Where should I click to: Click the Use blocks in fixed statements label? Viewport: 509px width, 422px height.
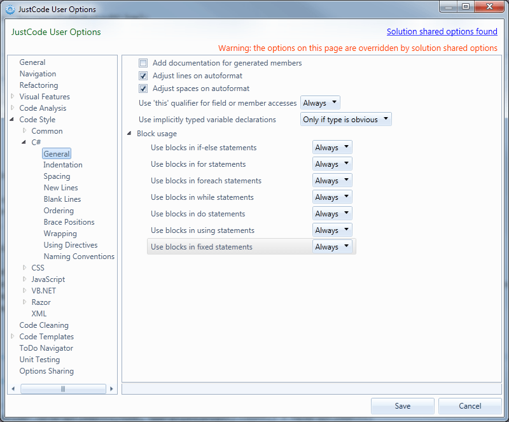pos(202,247)
